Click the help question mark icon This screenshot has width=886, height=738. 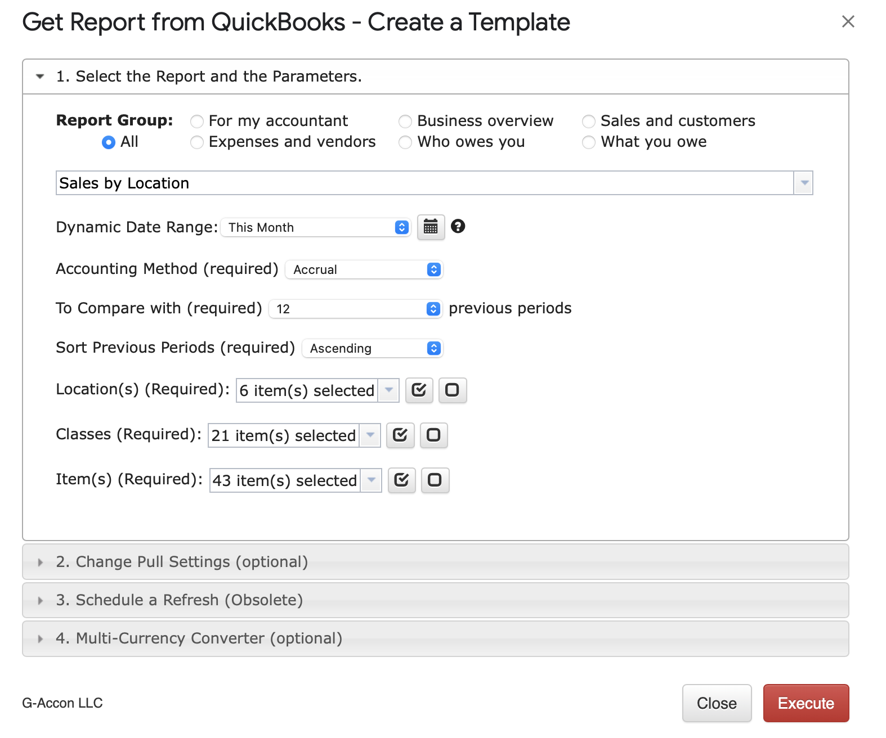[x=458, y=226]
